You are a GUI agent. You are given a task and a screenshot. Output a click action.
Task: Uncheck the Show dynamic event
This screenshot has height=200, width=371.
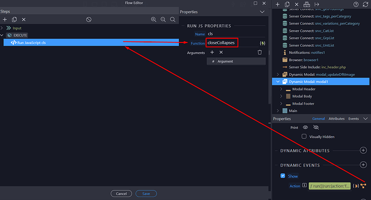(x=283, y=176)
